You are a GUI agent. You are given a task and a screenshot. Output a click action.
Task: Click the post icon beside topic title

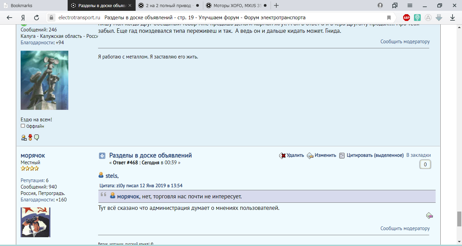pyautogui.click(x=102, y=155)
